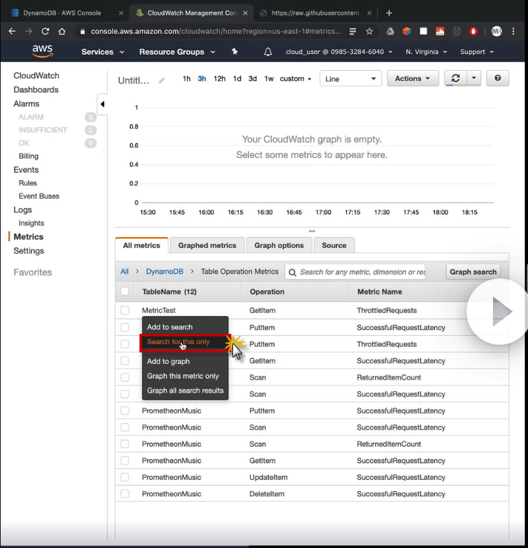
Task: Switch to the Graphed metrics tab
Action: 207,245
